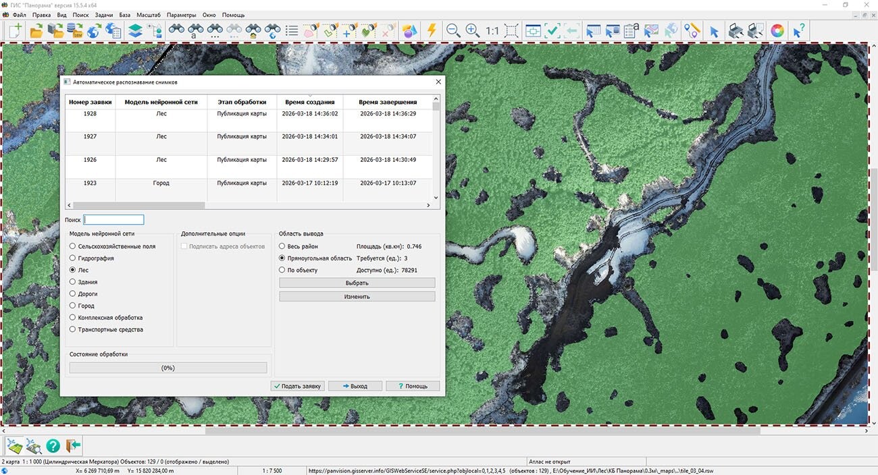Select the Гидрография neural network model
The height and width of the screenshot is (475, 878).
point(73,258)
